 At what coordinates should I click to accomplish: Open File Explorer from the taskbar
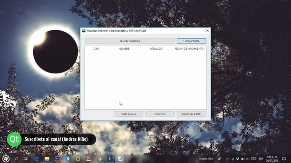[x=47, y=159]
